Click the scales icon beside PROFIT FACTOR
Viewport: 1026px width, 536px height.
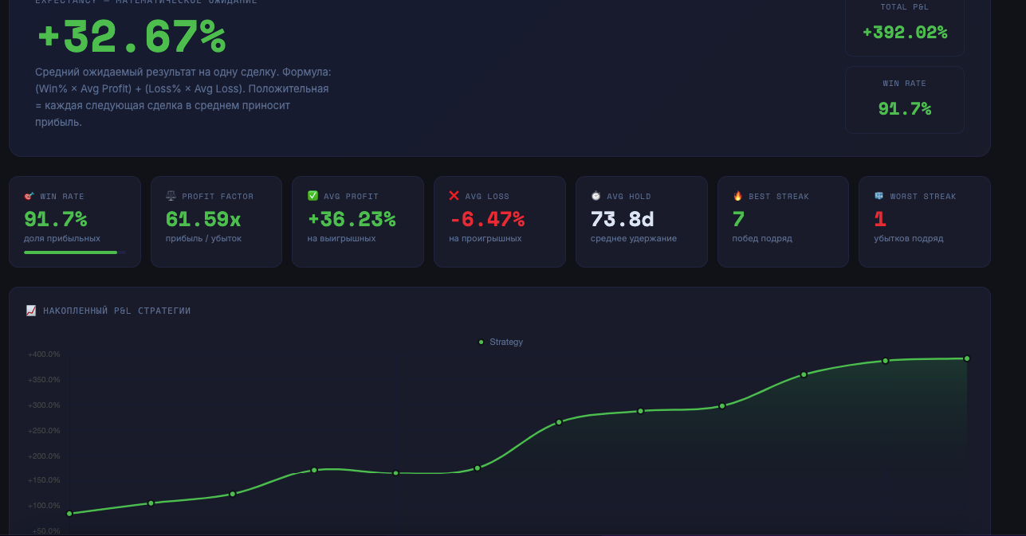[171, 196]
